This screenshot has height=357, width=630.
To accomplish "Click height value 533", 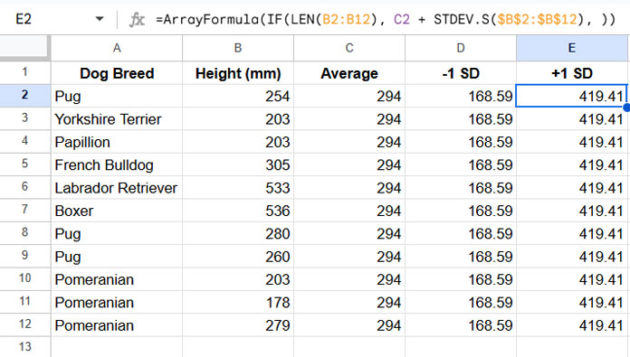I will click(238, 187).
